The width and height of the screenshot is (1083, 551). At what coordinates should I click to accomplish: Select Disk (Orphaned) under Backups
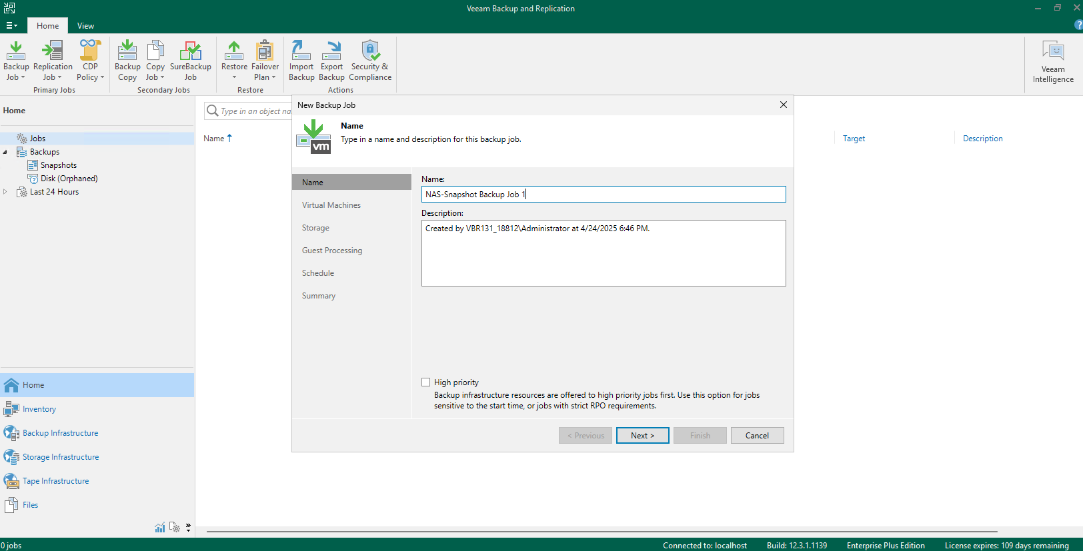tap(69, 179)
